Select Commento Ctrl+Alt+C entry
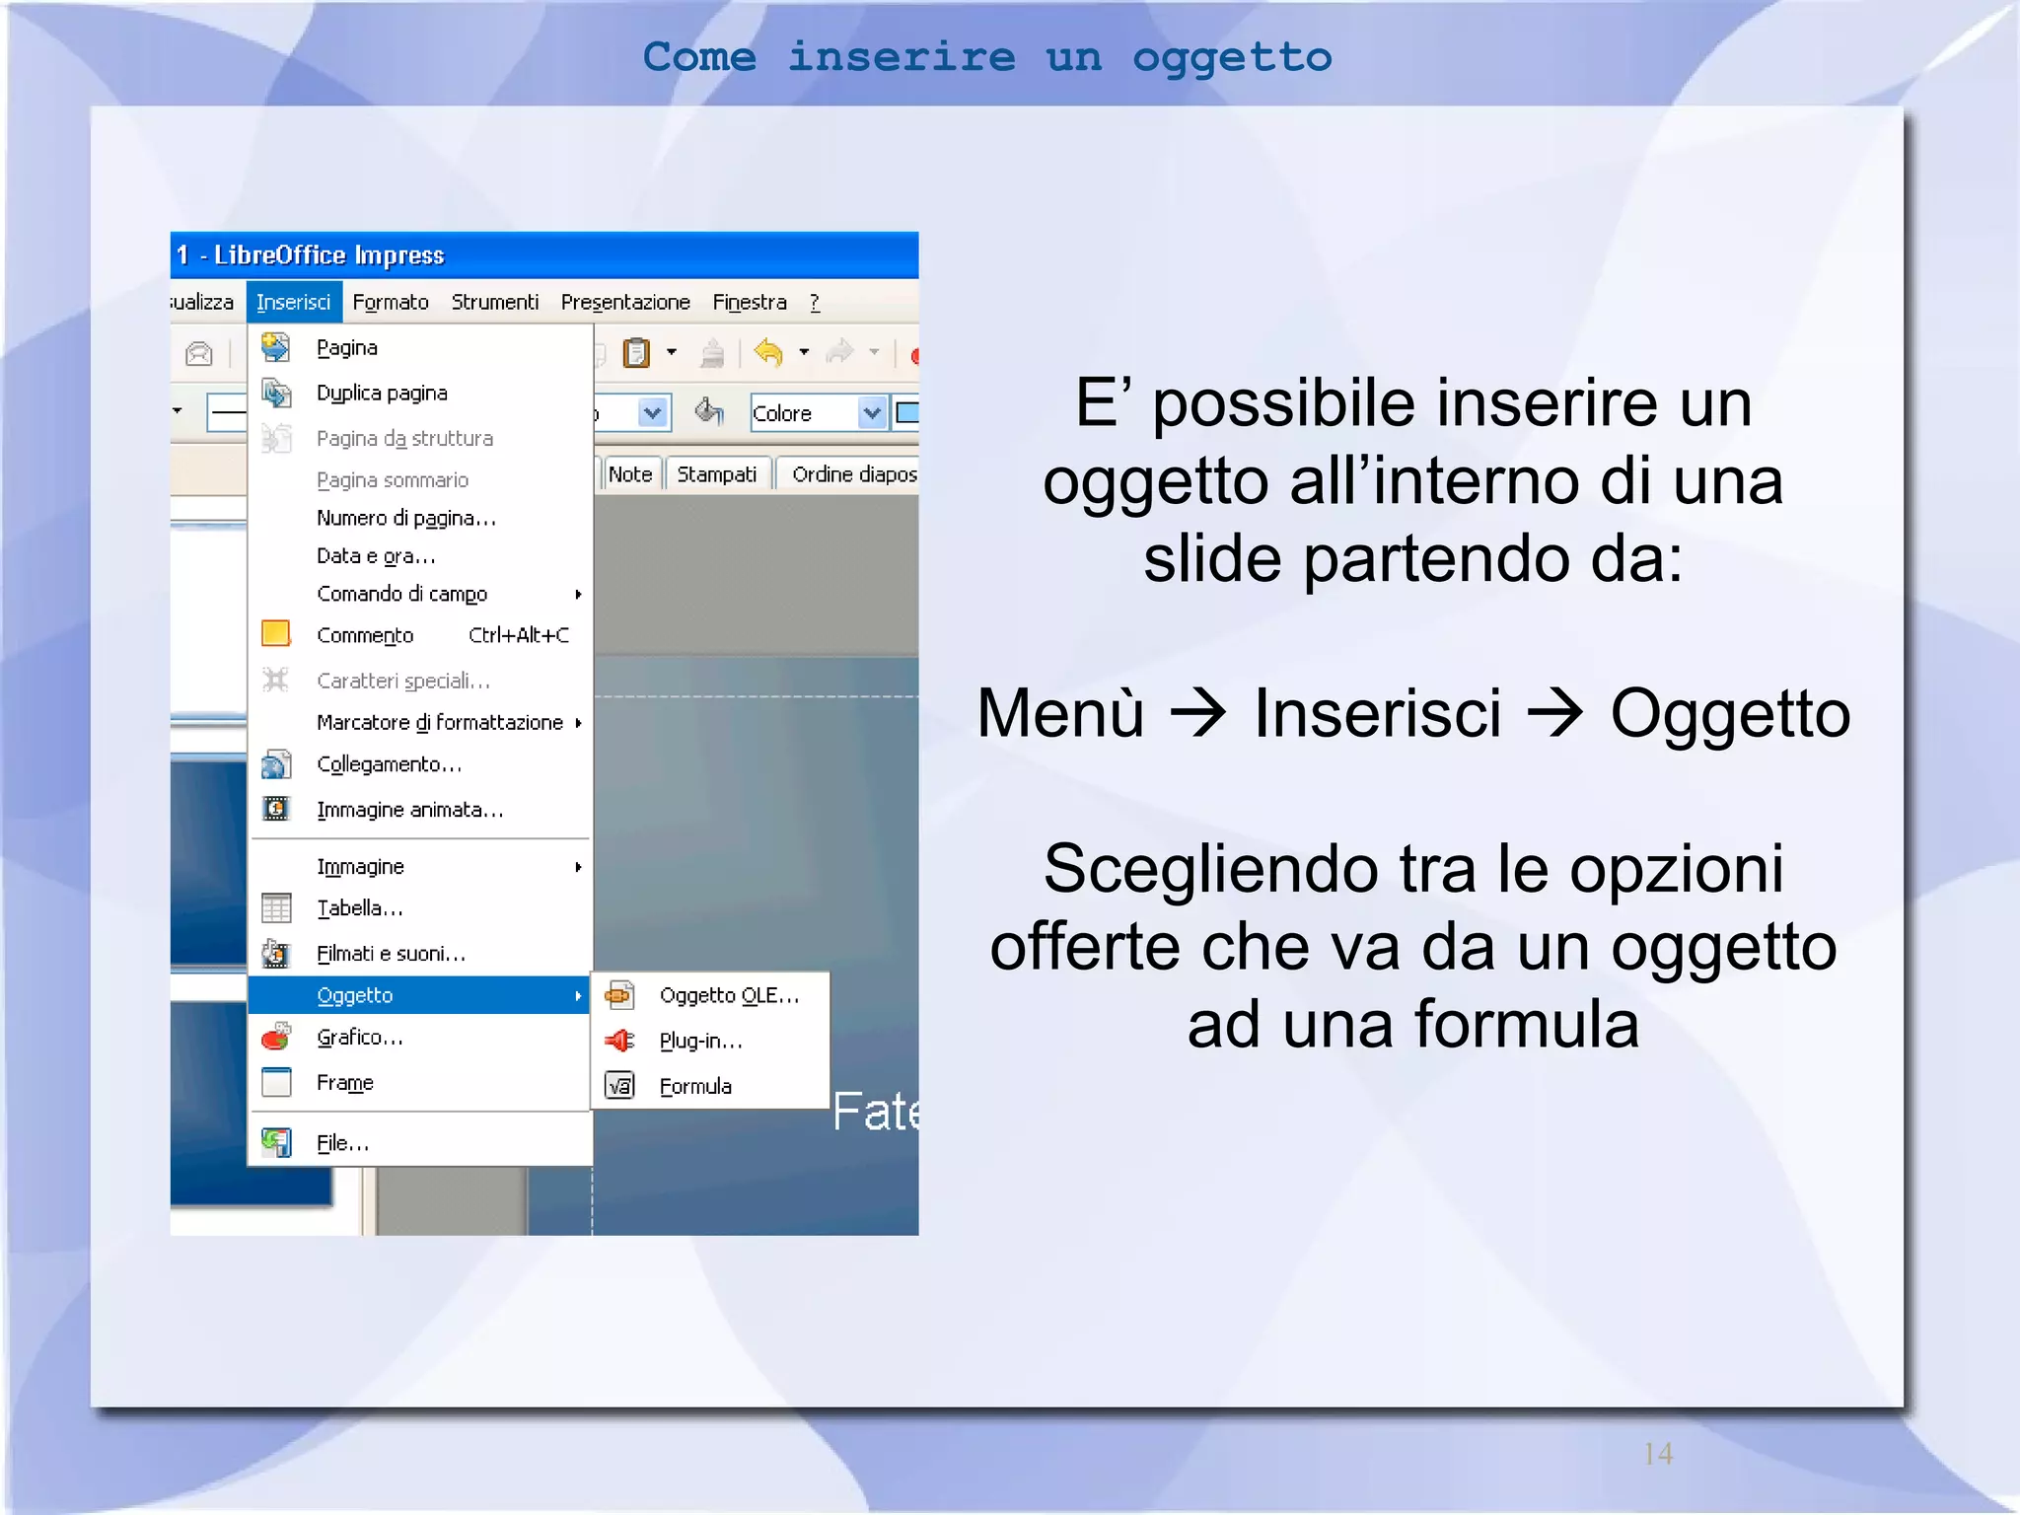 pos(421,635)
